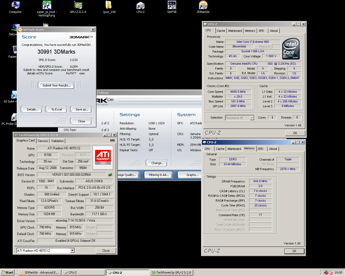Click the NB Frequency 2576.1 MHz value
Screen dimensions: 345x276
point(288,169)
